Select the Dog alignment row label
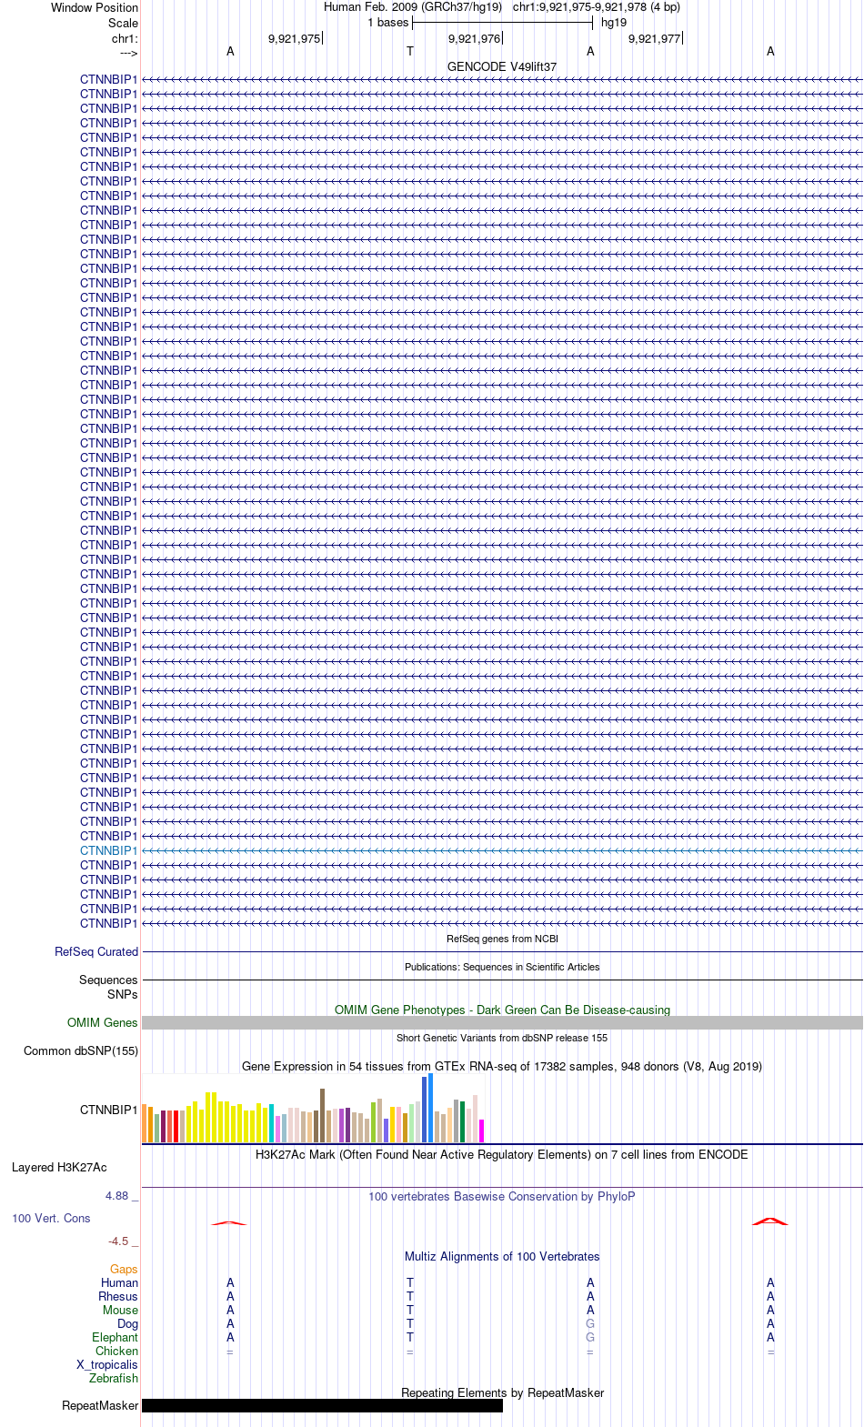The width and height of the screenshot is (864, 1427). [x=127, y=1323]
